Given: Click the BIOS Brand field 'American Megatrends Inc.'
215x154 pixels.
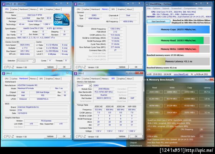Looking at the screenshot, I should pos(43,107).
